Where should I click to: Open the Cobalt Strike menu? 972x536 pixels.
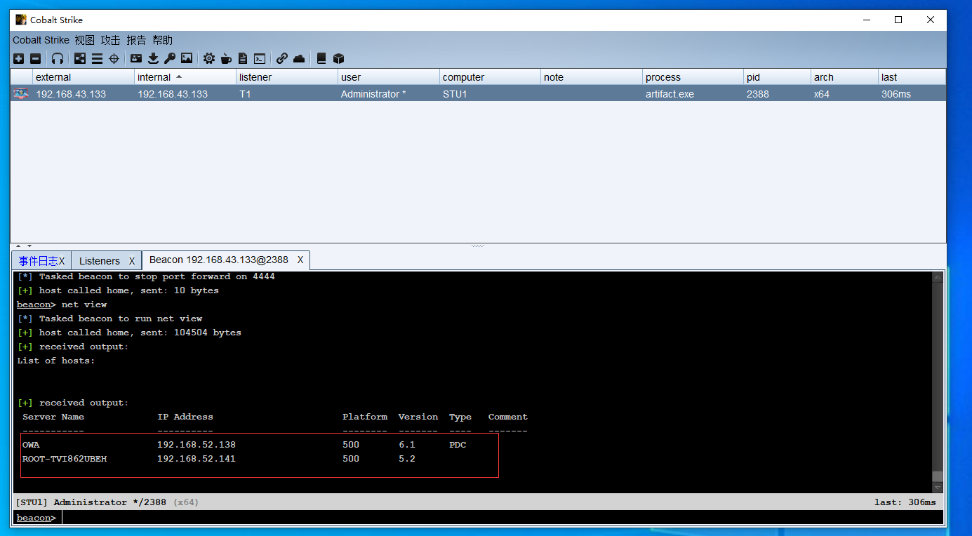pyautogui.click(x=41, y=40)
